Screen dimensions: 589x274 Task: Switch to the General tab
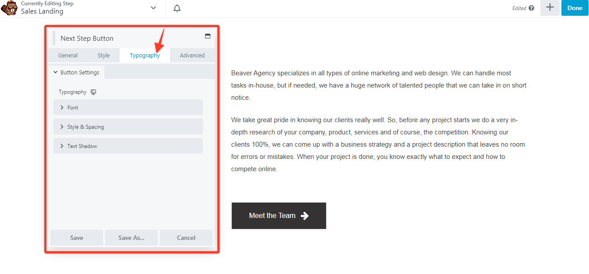coord(68,56)
